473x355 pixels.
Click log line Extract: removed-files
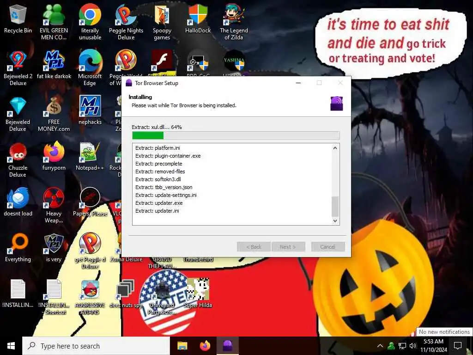(160, 171)
